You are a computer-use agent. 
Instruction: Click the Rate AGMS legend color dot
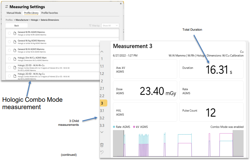coord(114,127)
